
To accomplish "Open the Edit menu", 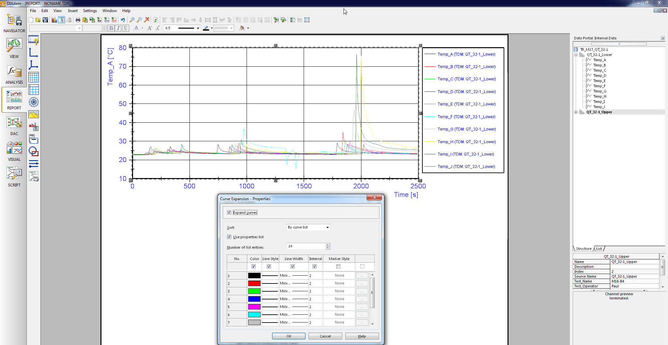I will 45,11.
